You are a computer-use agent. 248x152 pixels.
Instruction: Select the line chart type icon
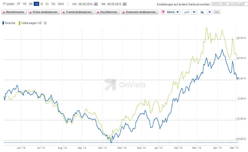coord(186,12)
